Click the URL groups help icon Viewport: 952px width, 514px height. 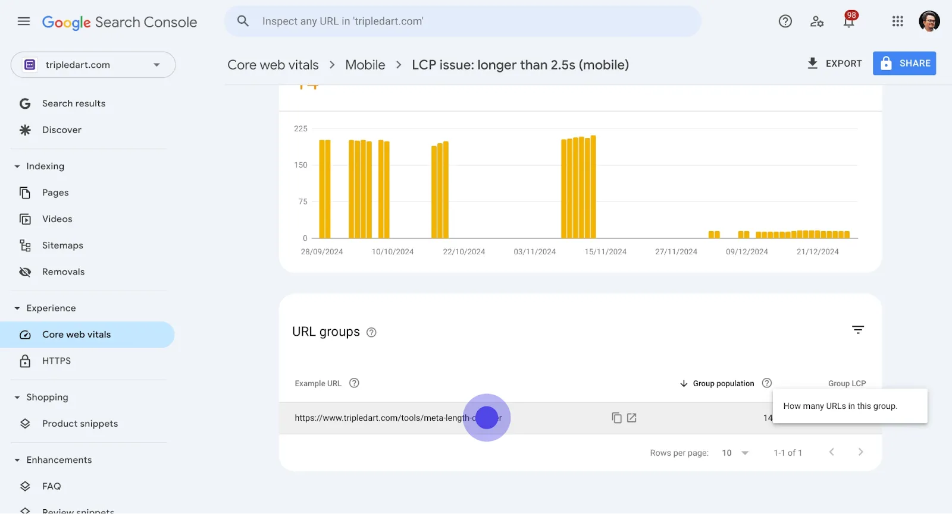pos(371,333)
